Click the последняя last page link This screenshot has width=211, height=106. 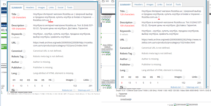pyautogui.click(x=192, y=104)
